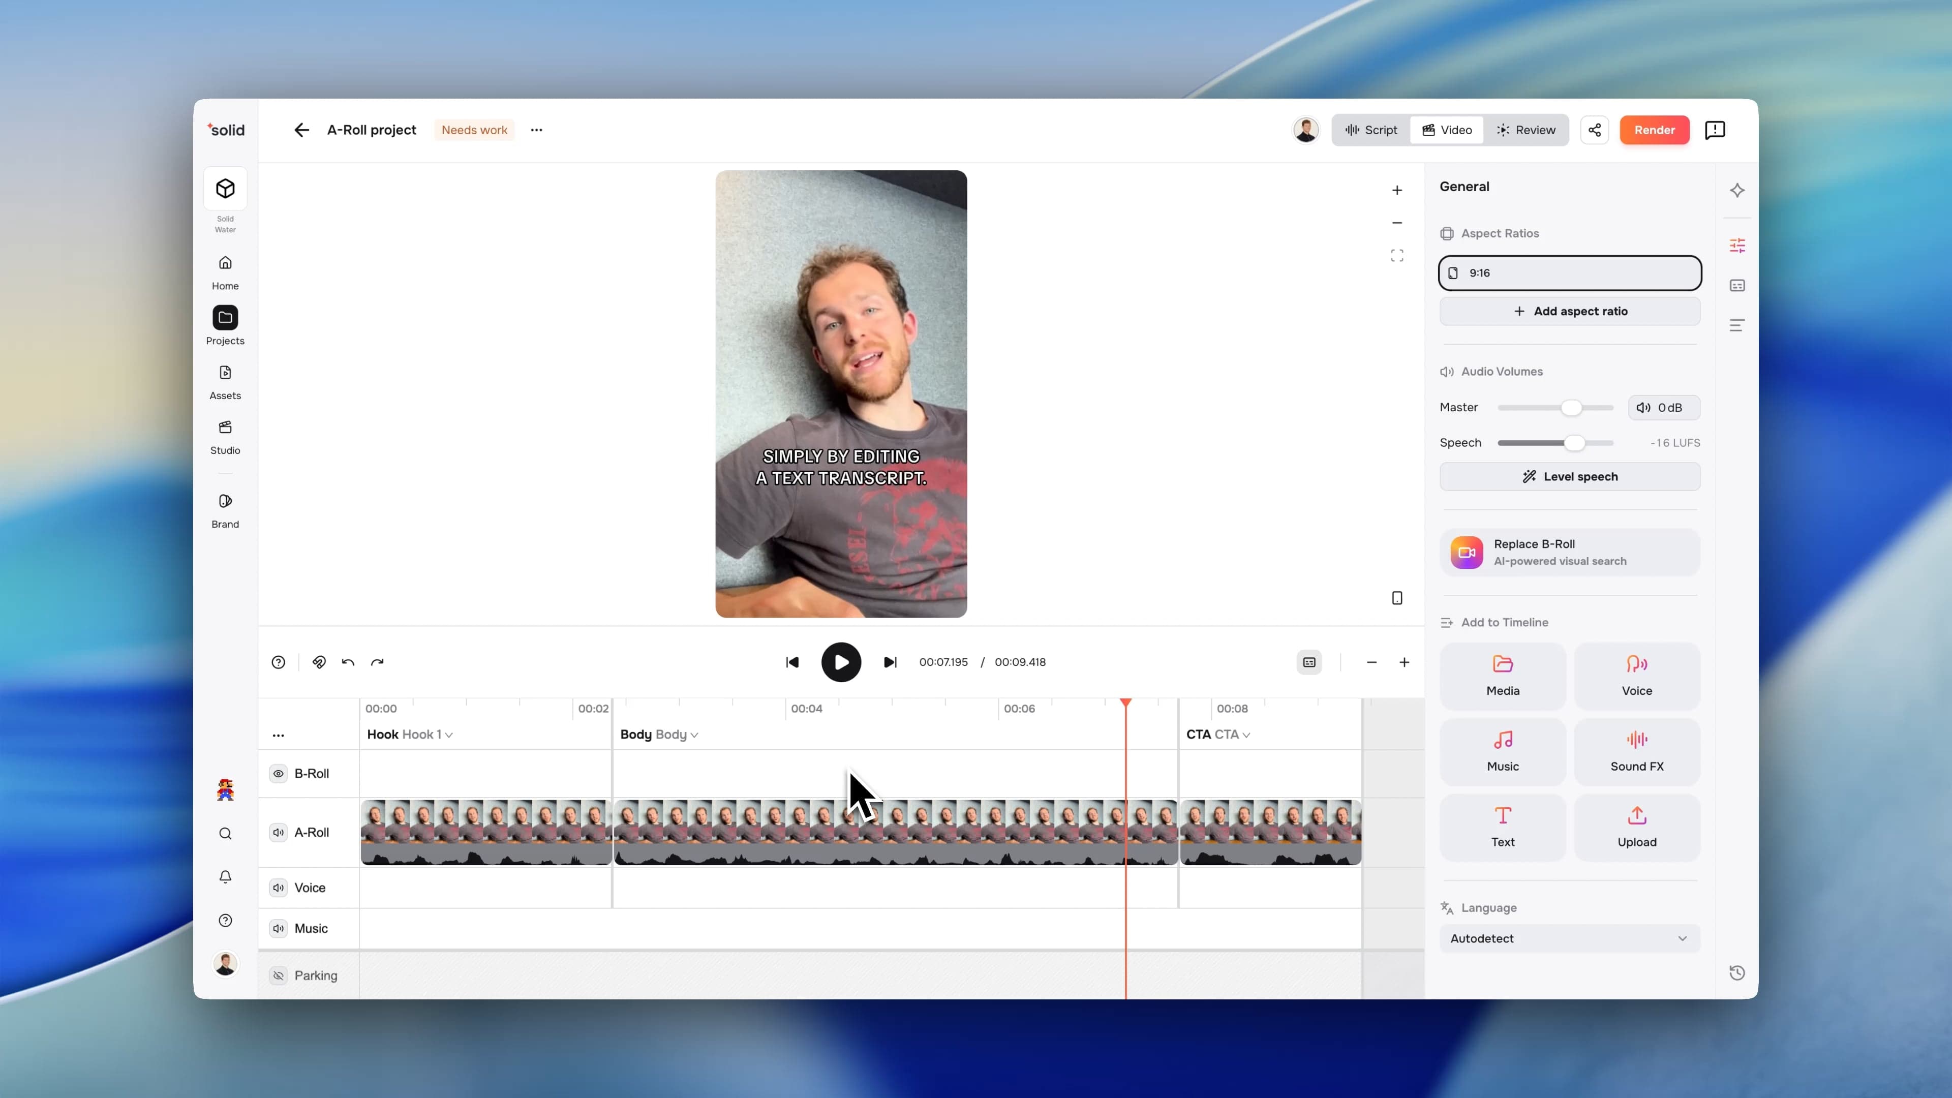
Task: Play the video preview
Action: click(841, 662)
